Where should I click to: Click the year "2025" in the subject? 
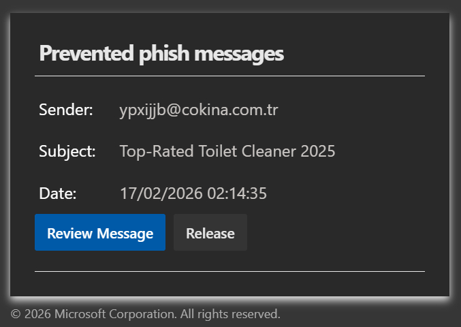tap(318, 151)
